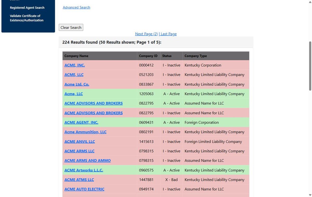This screenshot has width=312, height=197.
Task: Select company ID 0609431
Action: 146,122
